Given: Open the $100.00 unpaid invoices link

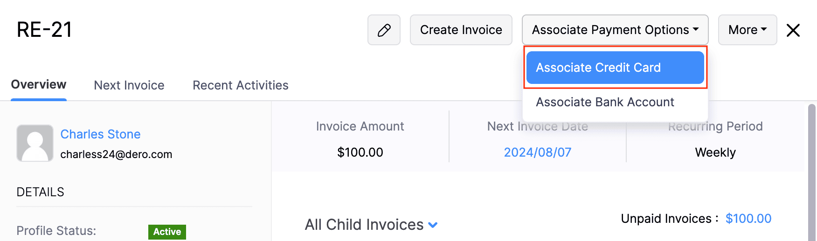Looking at the screenshot, I should pos(748,219).
